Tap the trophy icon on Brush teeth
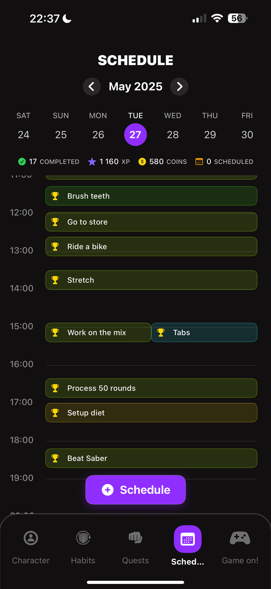271x589 pixels. coord(55,196)
